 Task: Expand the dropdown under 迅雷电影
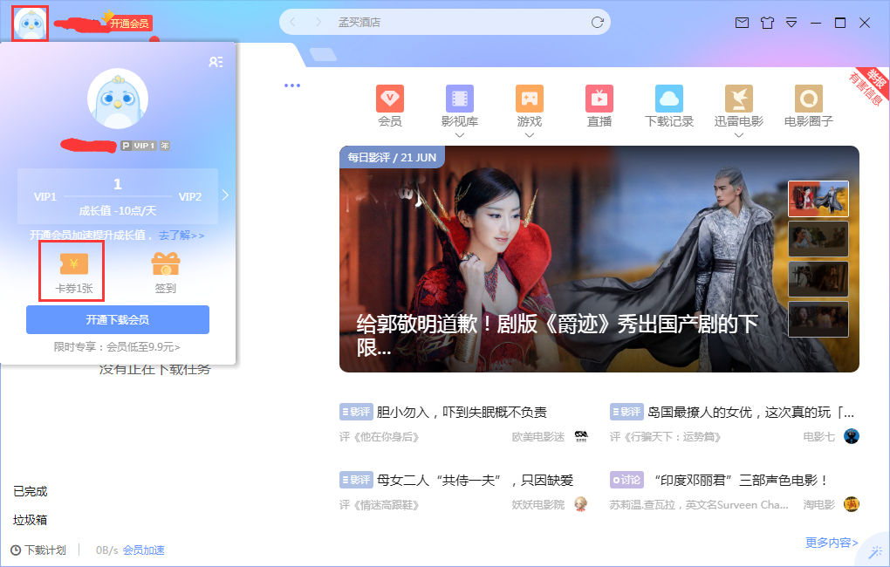739,135
